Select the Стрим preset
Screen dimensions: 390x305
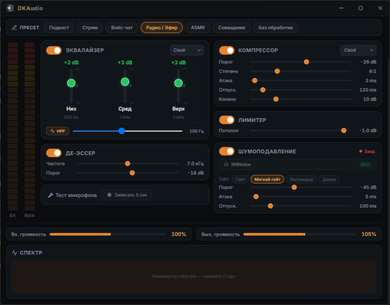pos(90,28)
